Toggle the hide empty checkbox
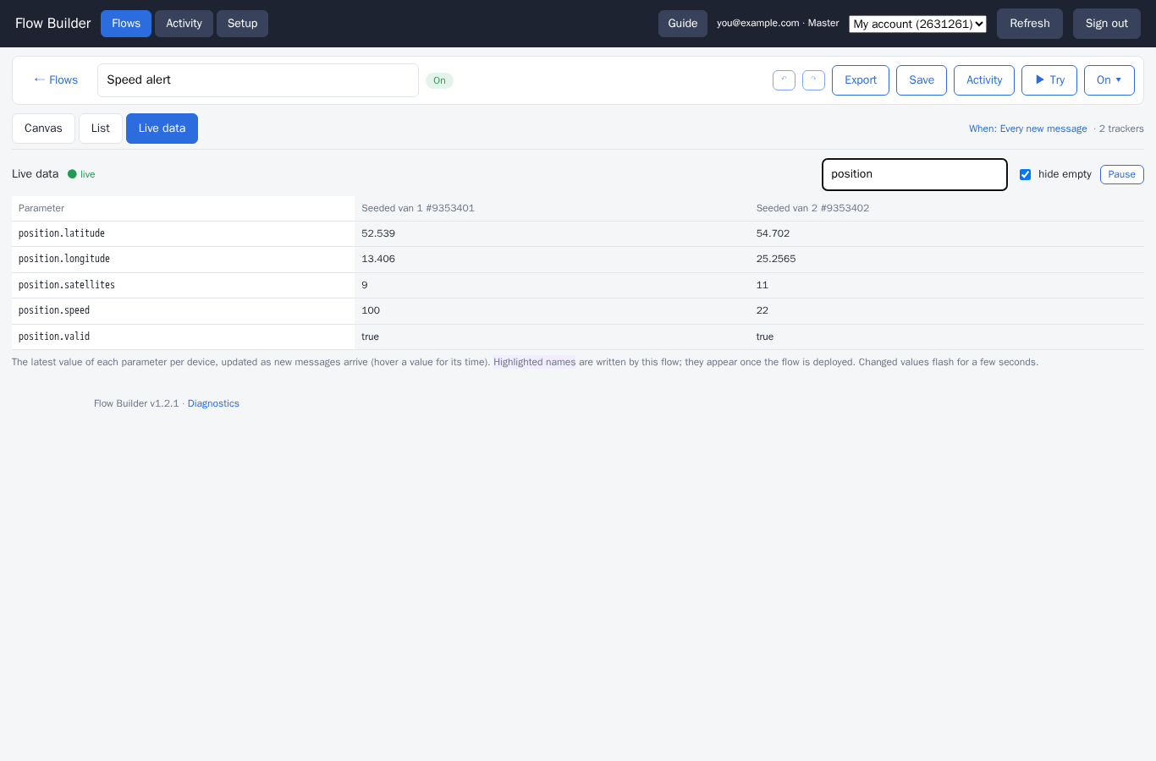This screenshot has width=1156, height=761. tap(1025, 174)
